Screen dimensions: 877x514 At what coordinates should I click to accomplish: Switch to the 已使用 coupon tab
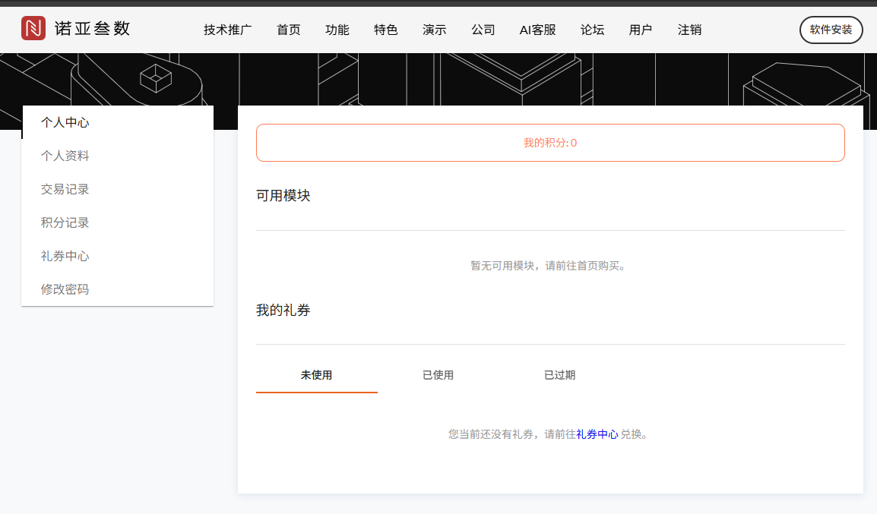[438, 375]
